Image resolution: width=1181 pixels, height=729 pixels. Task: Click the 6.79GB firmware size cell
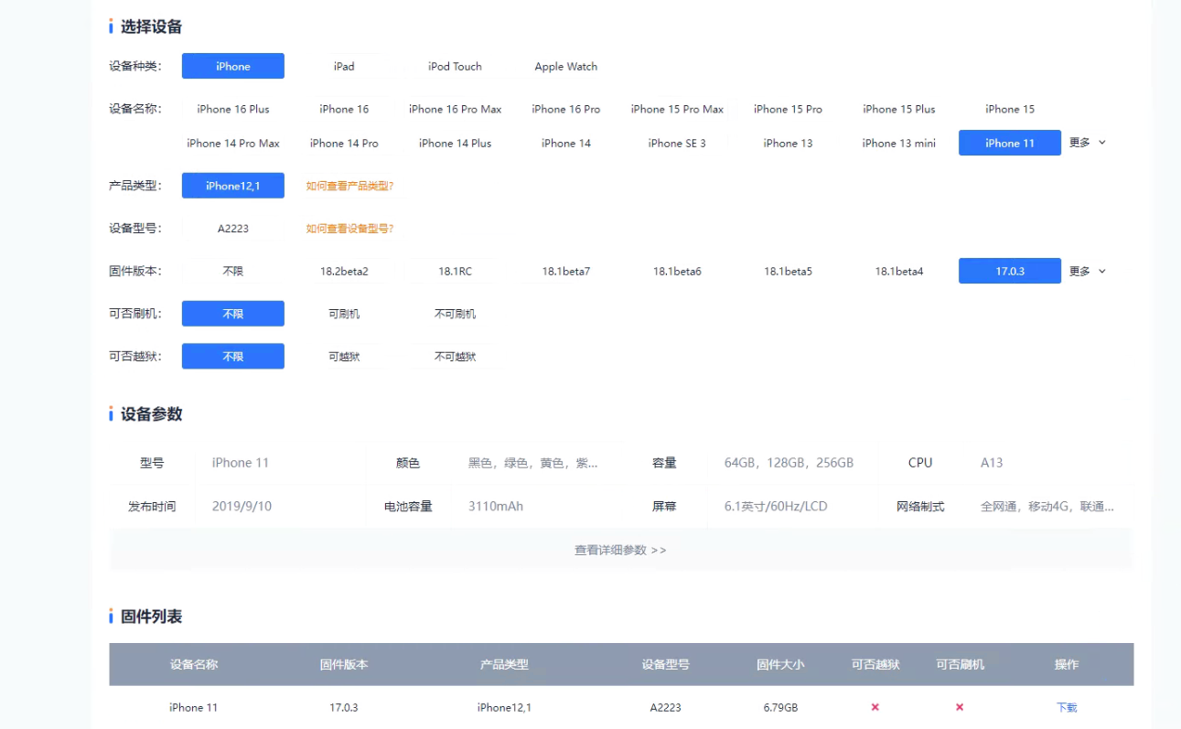780,707
